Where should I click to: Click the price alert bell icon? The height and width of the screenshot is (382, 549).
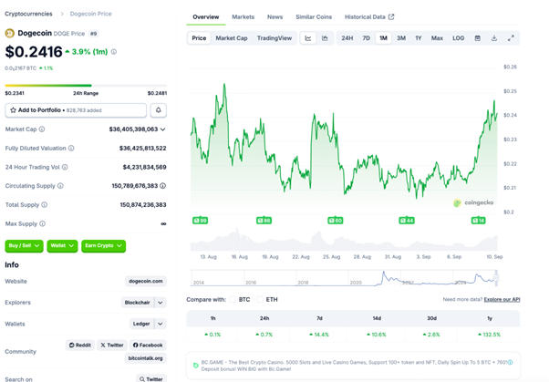pyautogui.click(x=159, y=110)
